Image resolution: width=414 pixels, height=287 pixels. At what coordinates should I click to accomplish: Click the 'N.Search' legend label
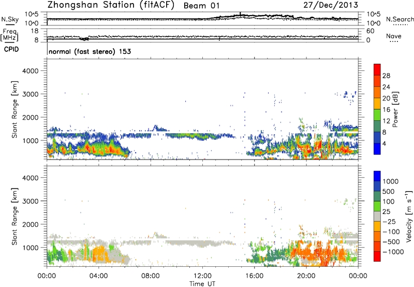[400, 19]
